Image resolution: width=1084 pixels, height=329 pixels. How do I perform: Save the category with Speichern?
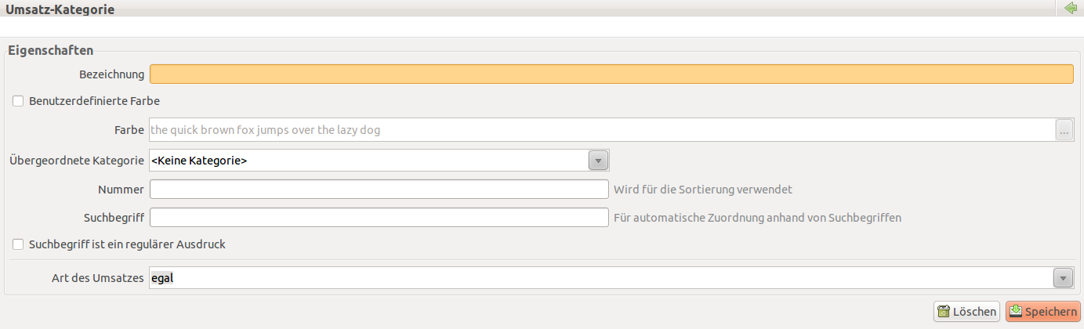pyautogui.click(x=1042, y=312)
